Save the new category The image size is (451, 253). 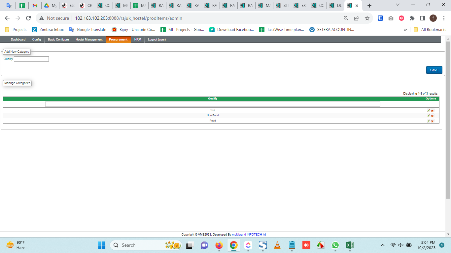pos(434,70)
